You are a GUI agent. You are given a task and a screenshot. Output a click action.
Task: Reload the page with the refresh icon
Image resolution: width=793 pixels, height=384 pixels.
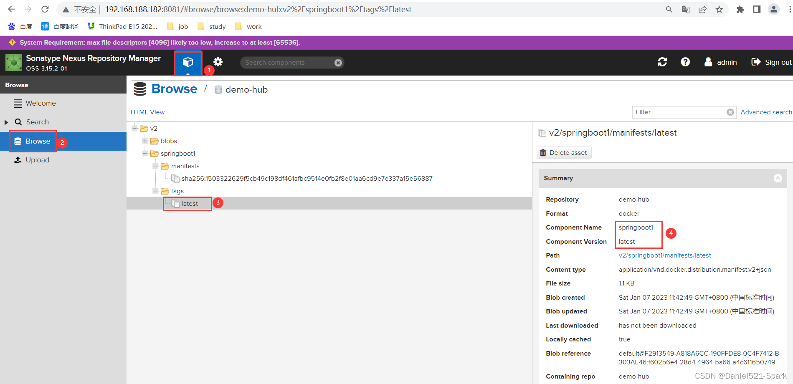[x=45, y=9]
